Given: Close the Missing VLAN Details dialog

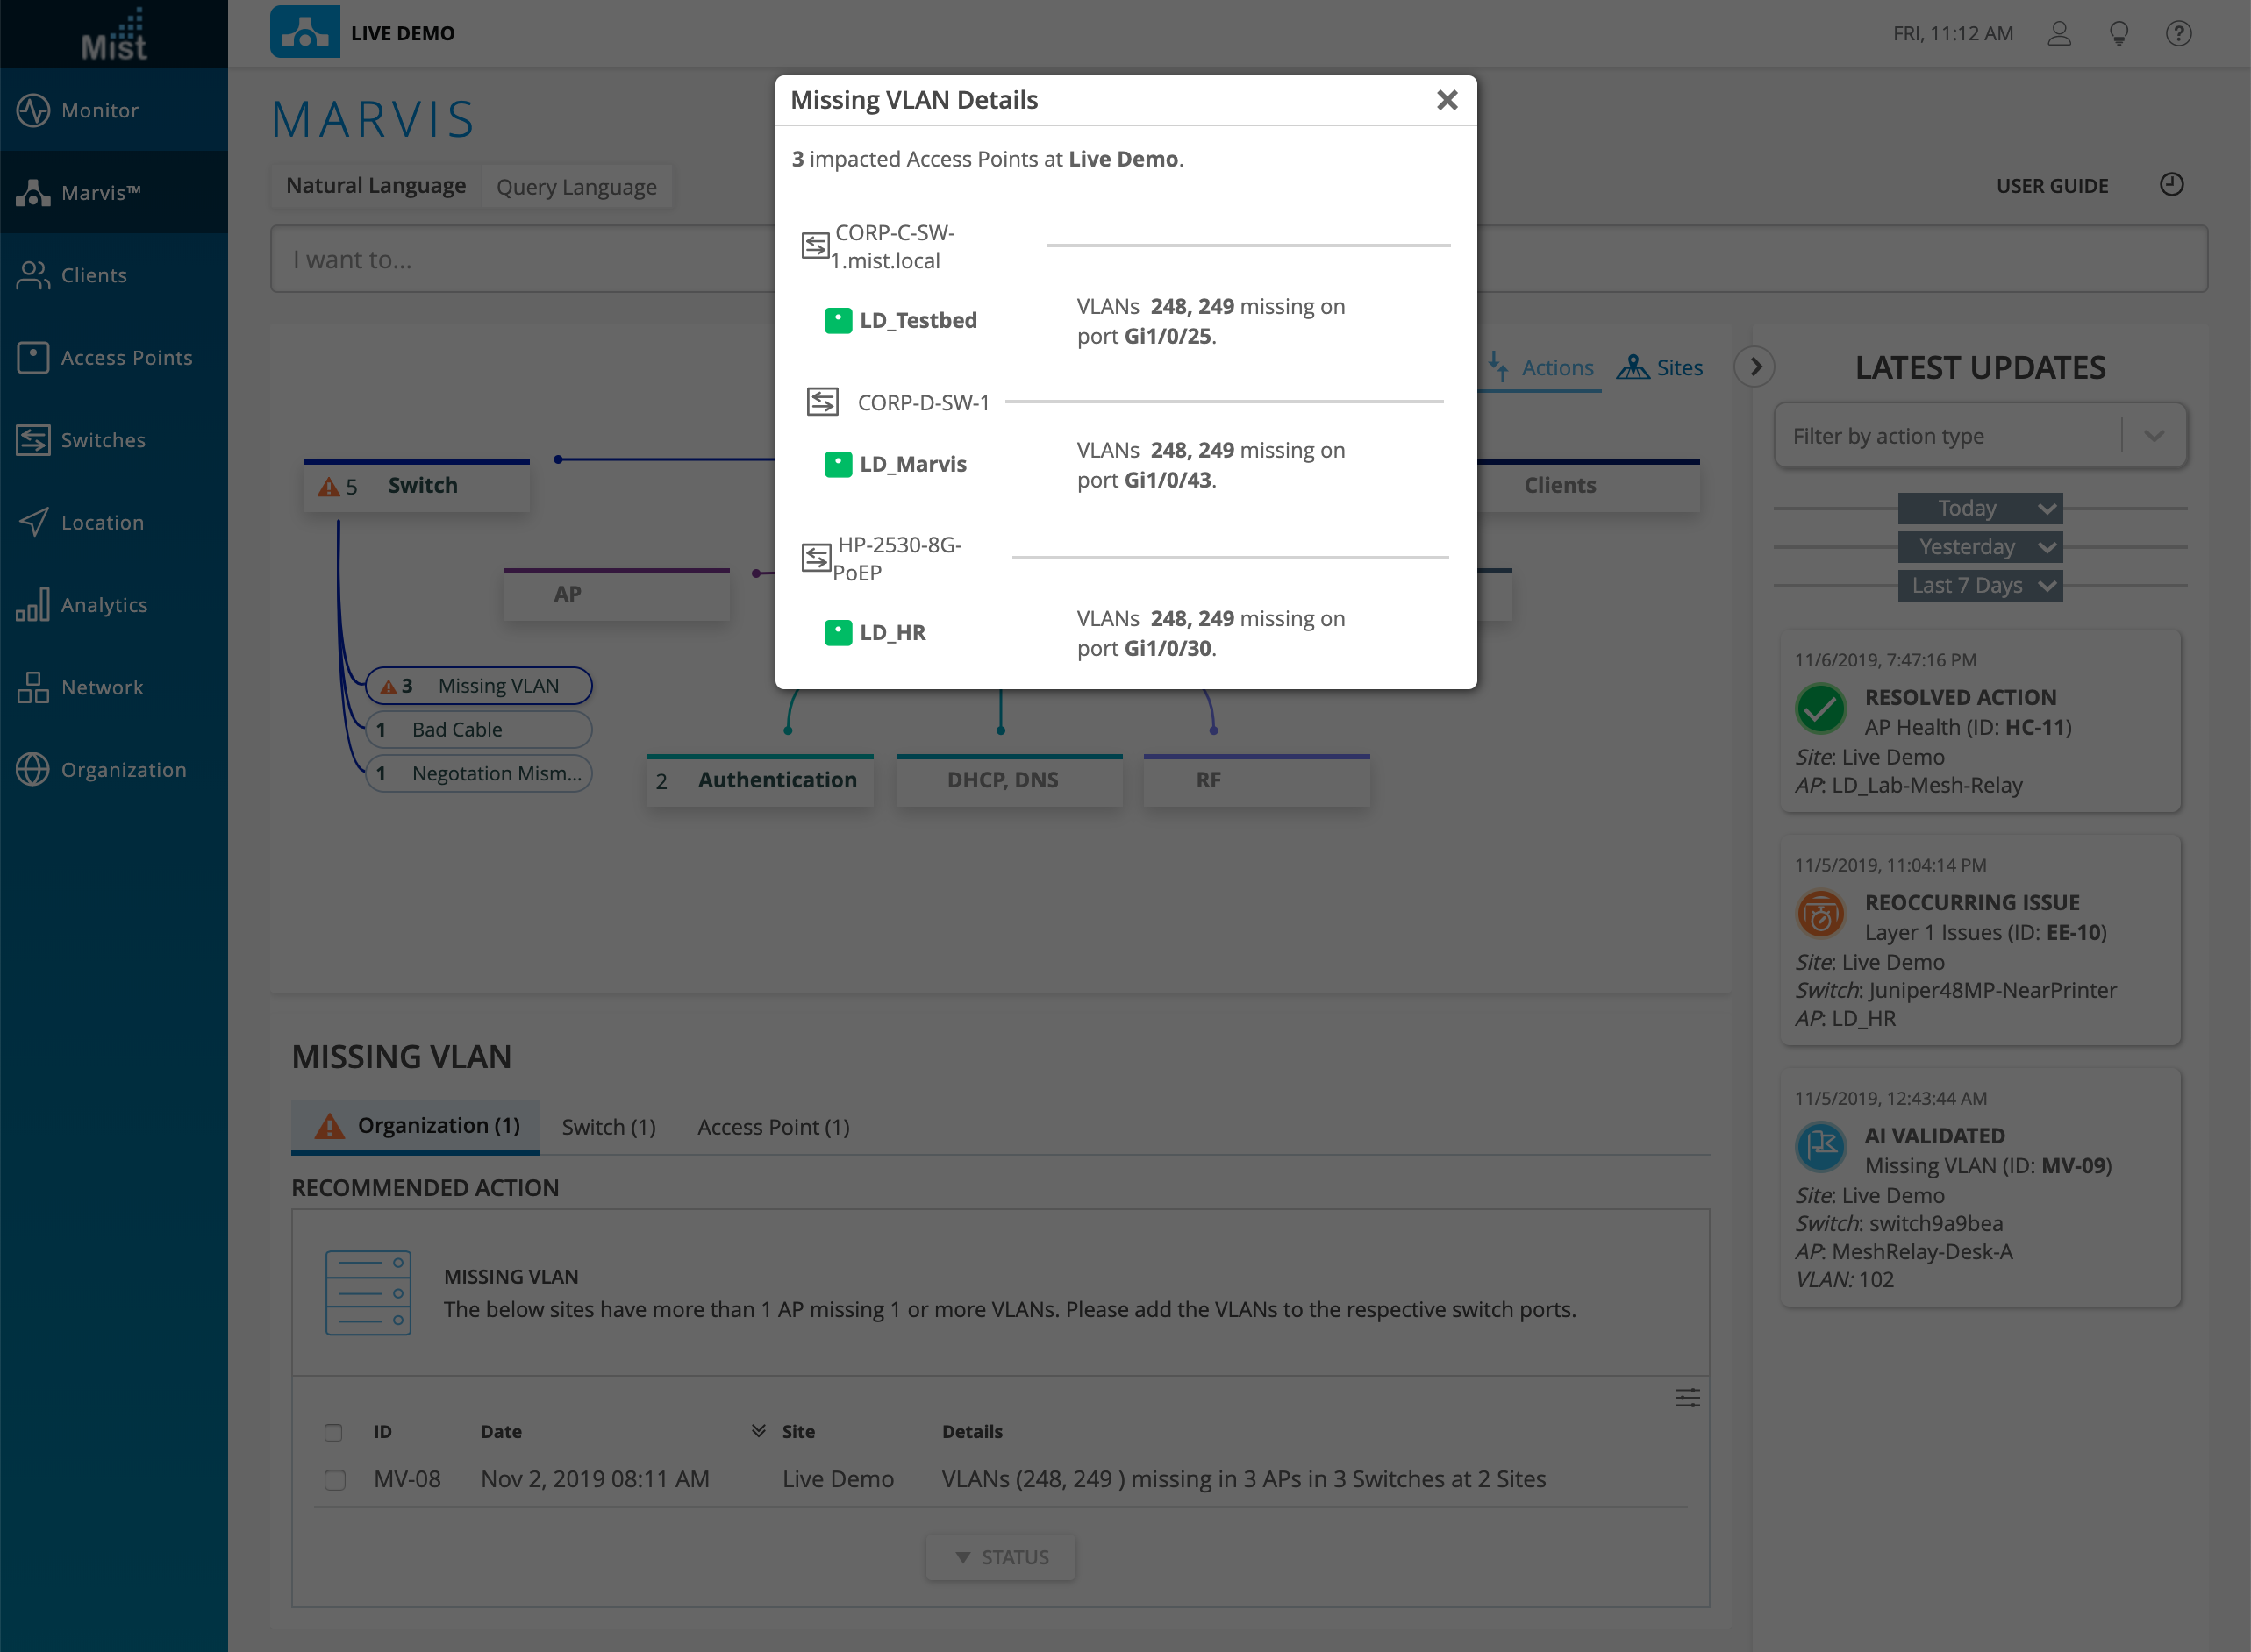Looking at the screenshot, I should (x=1447, y=100).
